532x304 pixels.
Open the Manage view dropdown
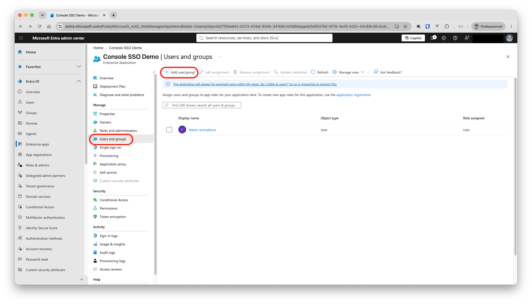coord(348,72)
